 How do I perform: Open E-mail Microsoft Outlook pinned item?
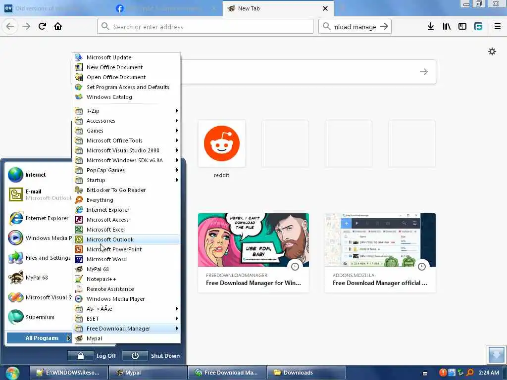pyautogui.click(x=39, y=194)
